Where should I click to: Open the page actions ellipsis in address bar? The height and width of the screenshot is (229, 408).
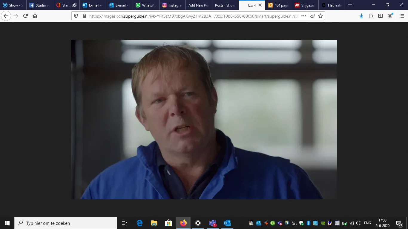(x=303, y=16)
